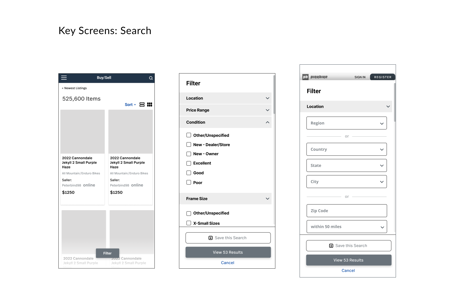Open the Region dropdown
Image resolution: width=468 pixels, height=308 pixels.
click(347, 123)
